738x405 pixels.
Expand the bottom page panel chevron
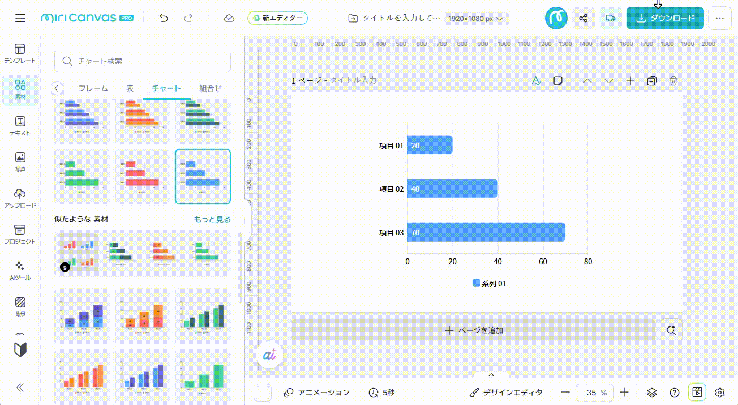click(x=491, y=374)
